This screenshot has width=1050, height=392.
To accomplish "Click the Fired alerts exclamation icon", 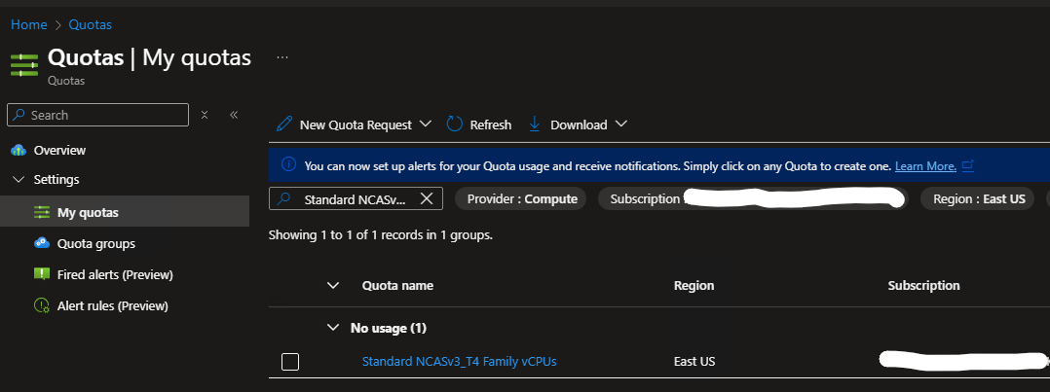I will tap(42, 274).
